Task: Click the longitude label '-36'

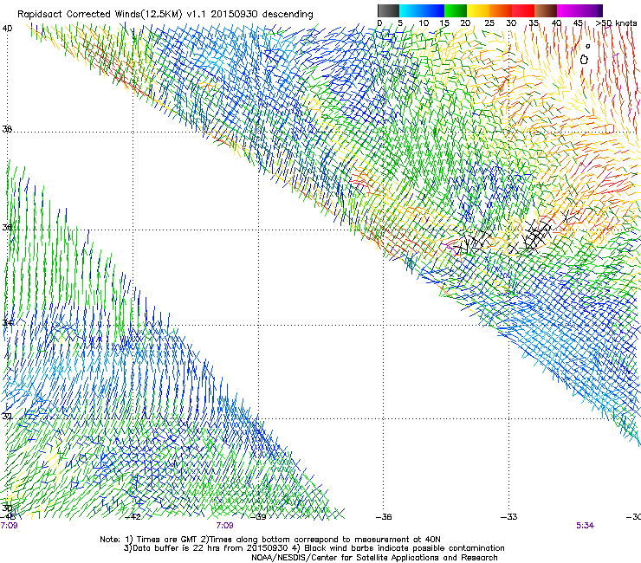Action: (384, 516)
